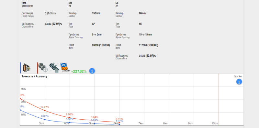
Task: Click the ОФ HE section header
Action: click(70, 4)
